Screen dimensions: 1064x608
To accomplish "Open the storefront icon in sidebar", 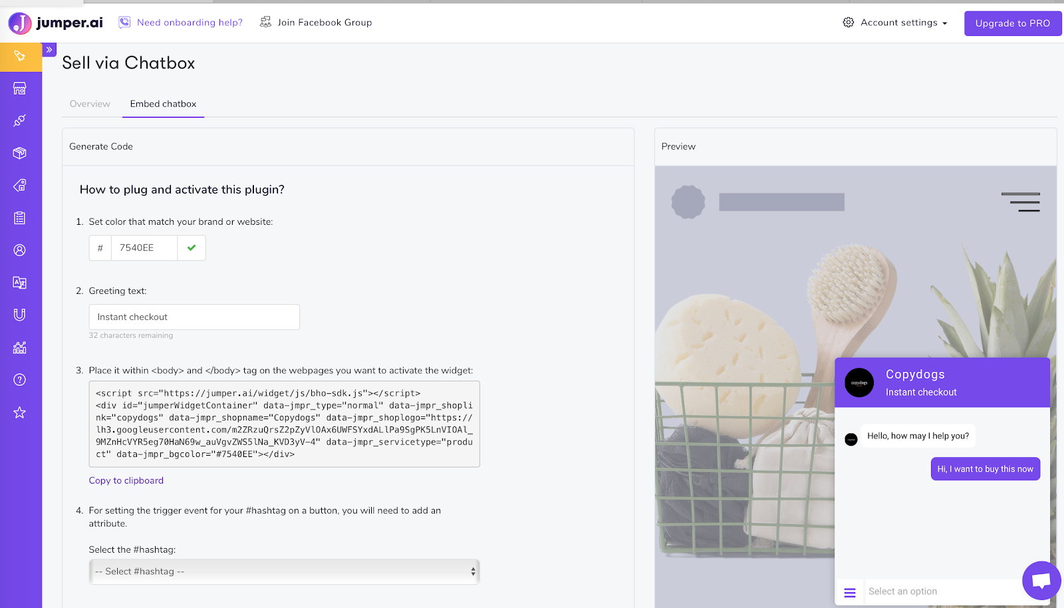I will point(20,88).
